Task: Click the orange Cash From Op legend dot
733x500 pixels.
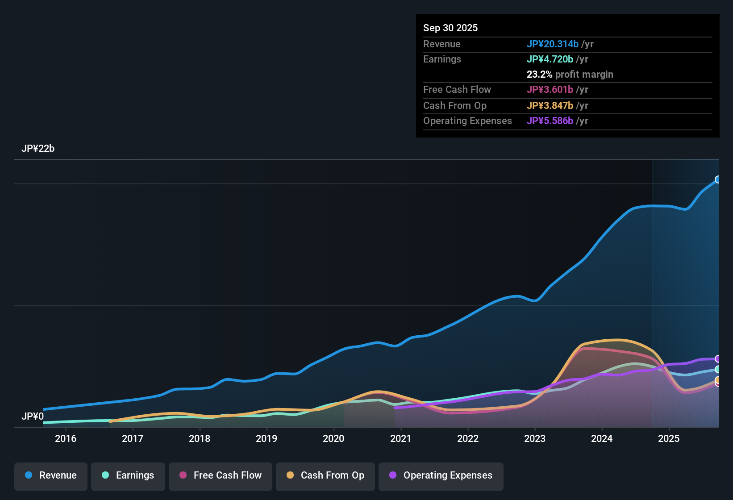Action: (x=290, y=475)
